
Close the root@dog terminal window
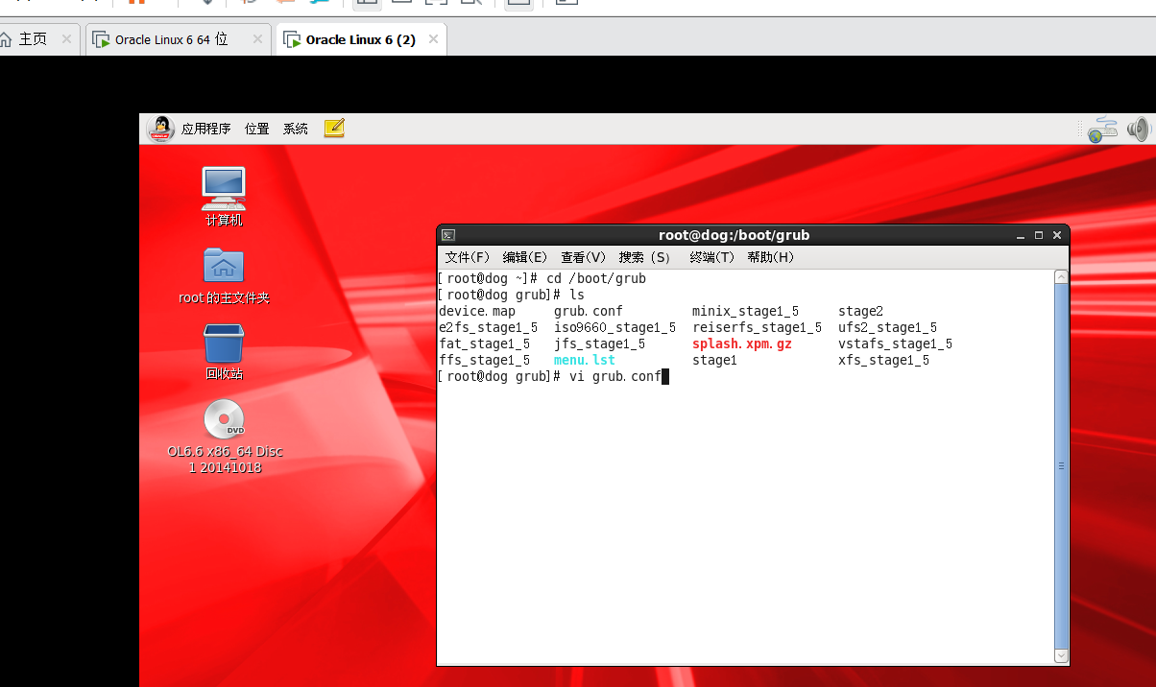[x=1056, y=235]
